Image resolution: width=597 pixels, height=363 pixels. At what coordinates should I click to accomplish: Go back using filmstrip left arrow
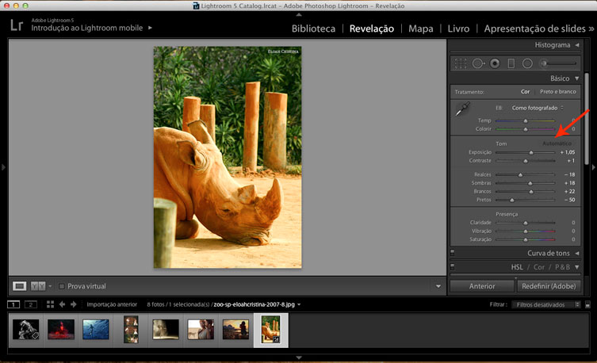pos(62,304)
